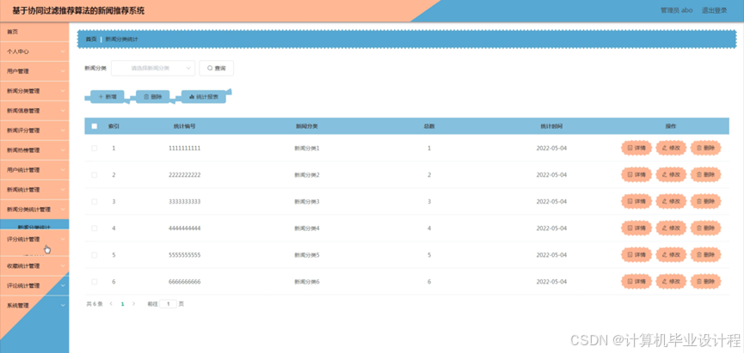Click cell 新闻分类3 in the table
The height and width of the screenshot is (353, 744).
click(x=307, y=202)
